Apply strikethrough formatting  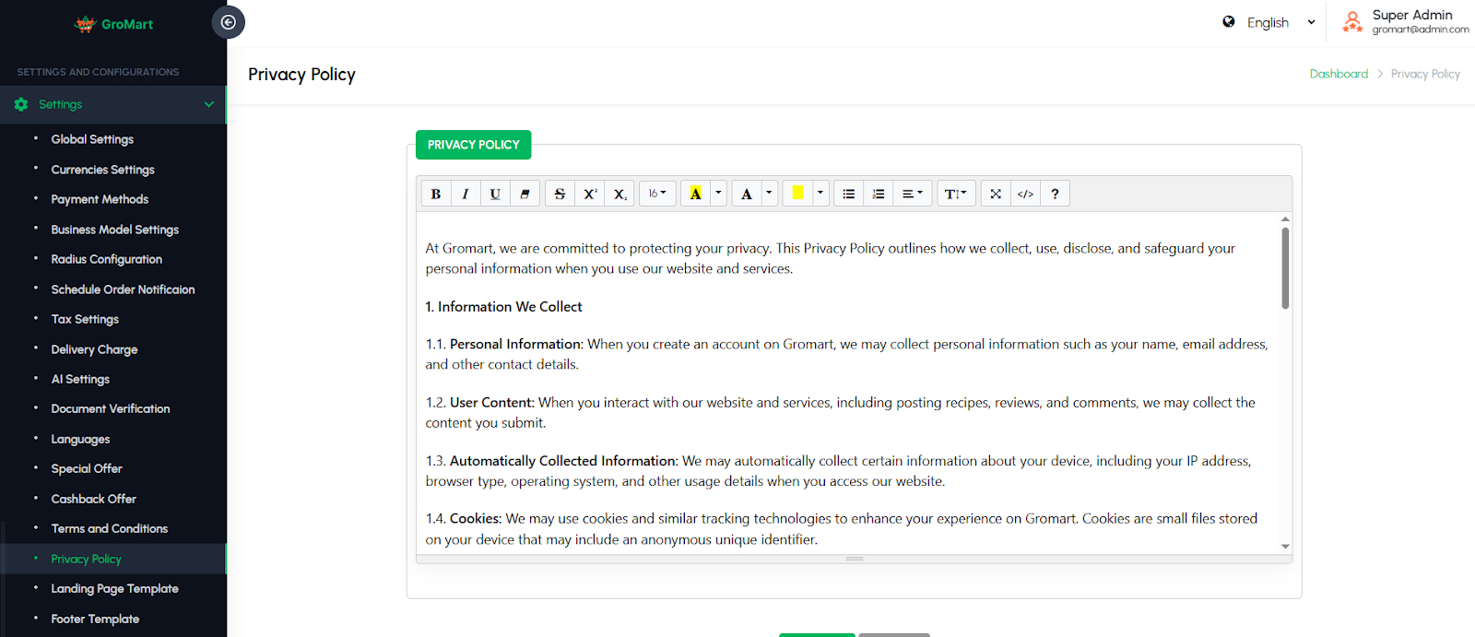(x=560, y=194)
